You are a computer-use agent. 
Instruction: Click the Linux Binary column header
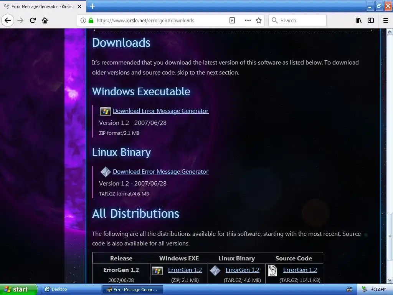(x=236, y=258)
